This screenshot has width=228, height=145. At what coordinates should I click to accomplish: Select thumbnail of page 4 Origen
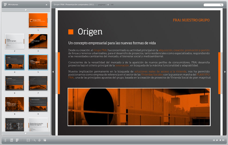[14, 62]
